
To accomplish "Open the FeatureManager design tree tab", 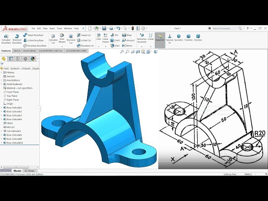I will [x=4, y=59].
